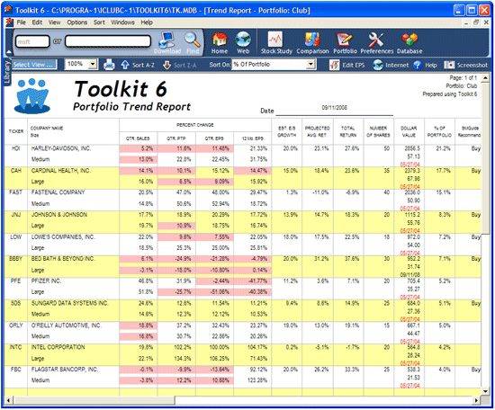Click O'REILLY AUTOMOTIVE, INC. name
The image size is (495, 410).
(x=67, y=325)
